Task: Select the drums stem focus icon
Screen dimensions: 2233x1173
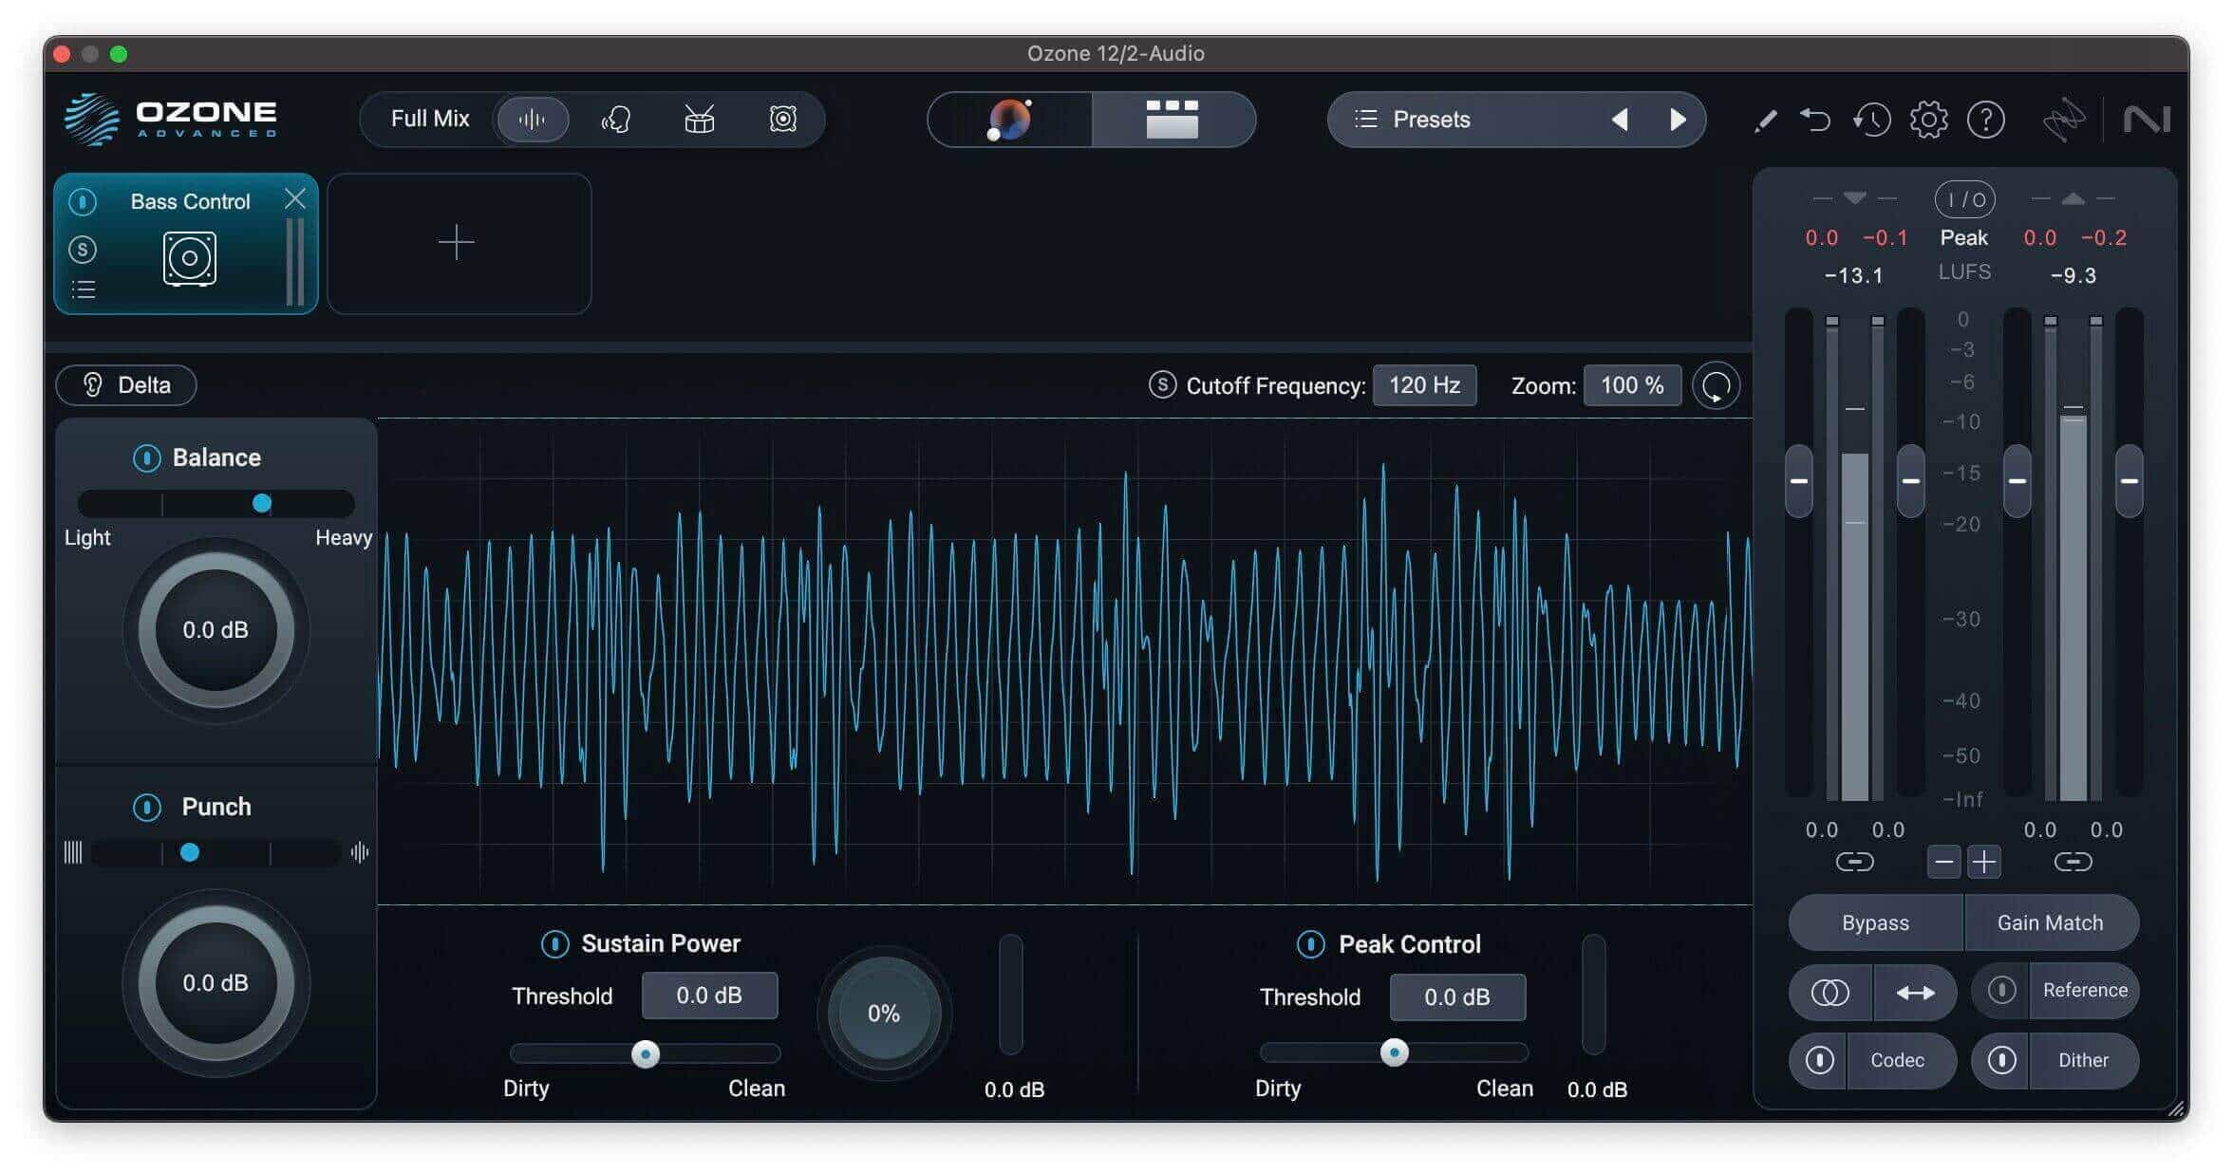Action: click(x=700, y=120)
